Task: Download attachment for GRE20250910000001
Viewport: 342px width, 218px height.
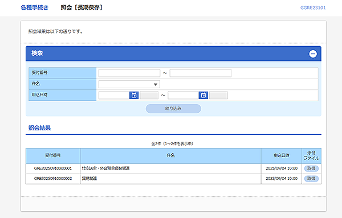Action: pyautogui.click(x=311, y=168)
